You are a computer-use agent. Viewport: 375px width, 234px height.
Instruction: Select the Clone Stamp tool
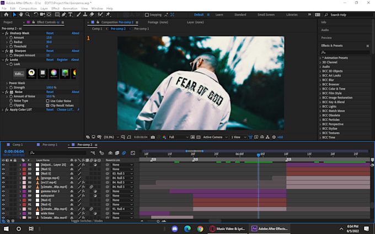85,14
